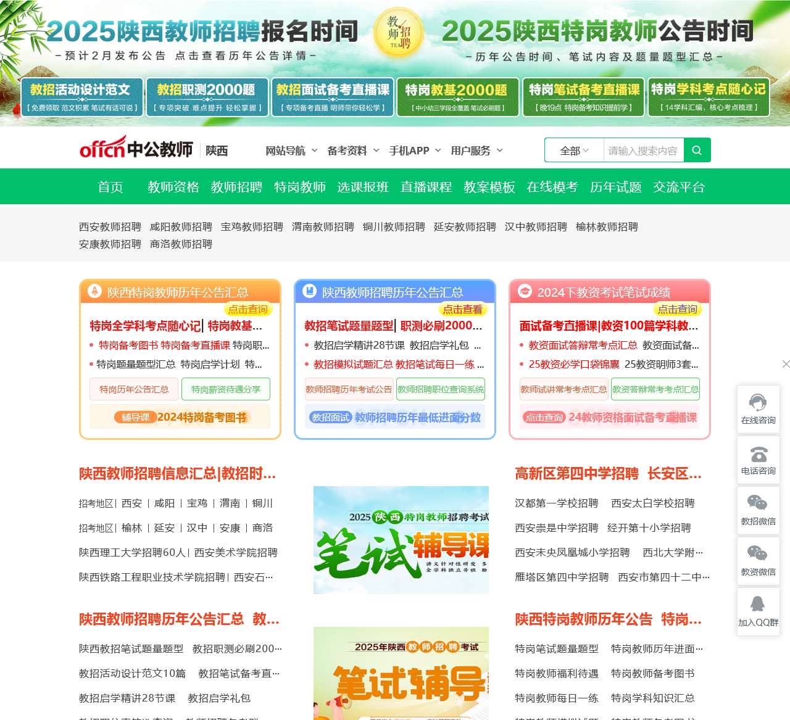Open the 教师招聘 nav tab
The width and height of the screenshot is (790, 720).
(x=236, y=187)
